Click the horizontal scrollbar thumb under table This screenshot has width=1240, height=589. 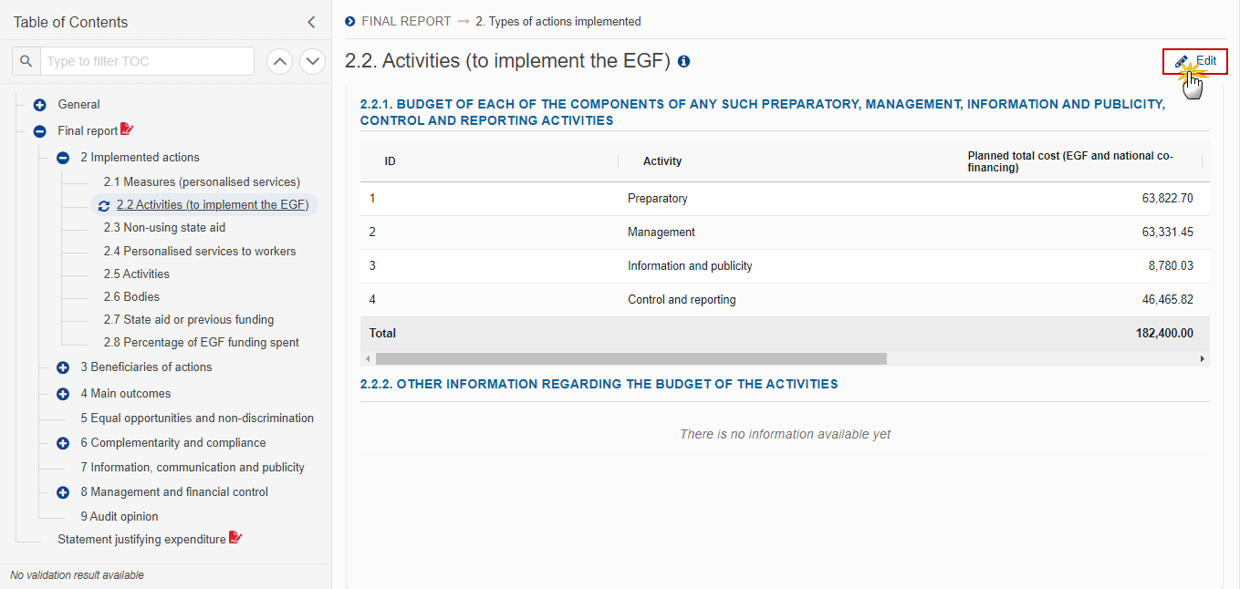click(630, 359)
